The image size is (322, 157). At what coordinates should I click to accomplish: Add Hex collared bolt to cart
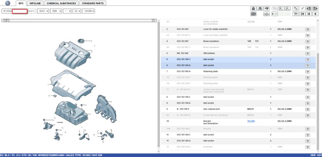(x=308, y=109)
